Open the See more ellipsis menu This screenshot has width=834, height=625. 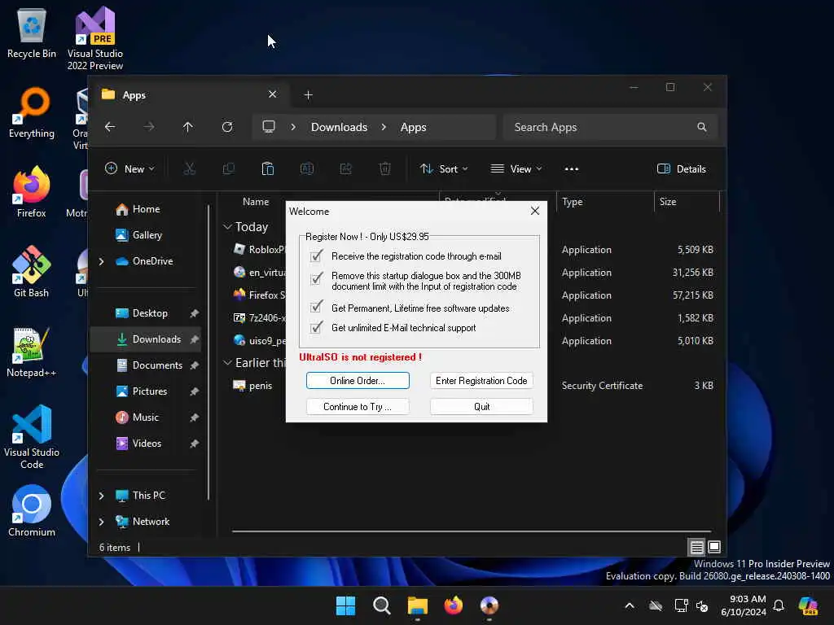tap(571, 169)
